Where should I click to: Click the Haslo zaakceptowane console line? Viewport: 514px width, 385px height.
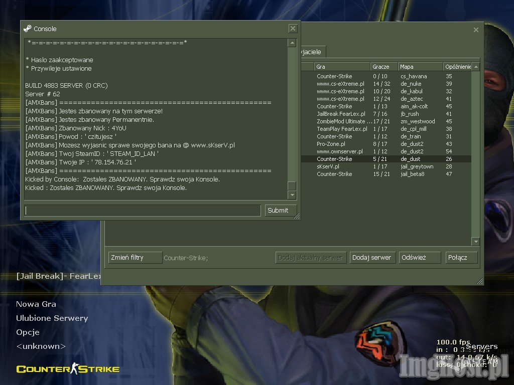click(59, 60)
